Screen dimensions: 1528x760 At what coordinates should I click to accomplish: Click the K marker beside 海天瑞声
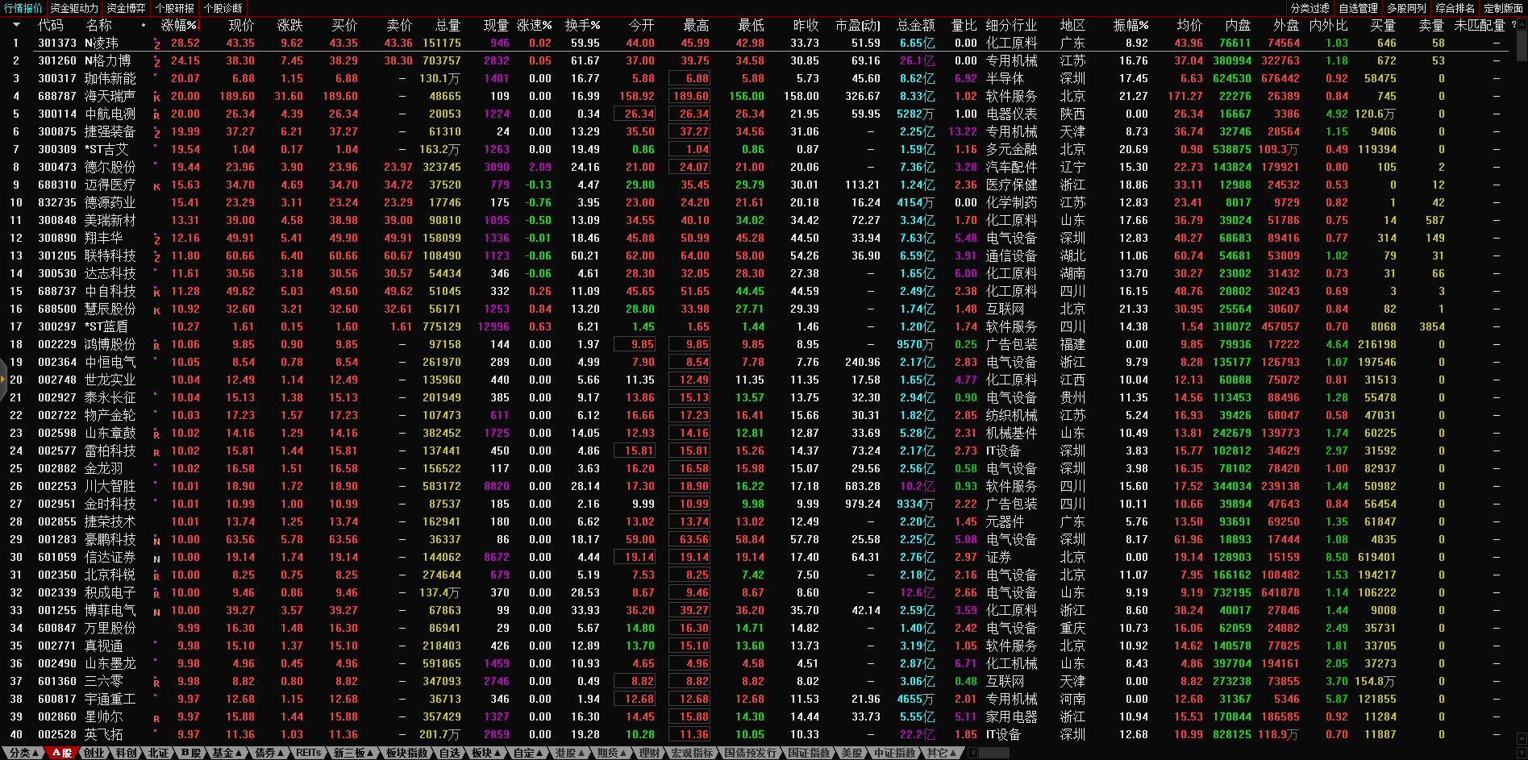(156, 98)
